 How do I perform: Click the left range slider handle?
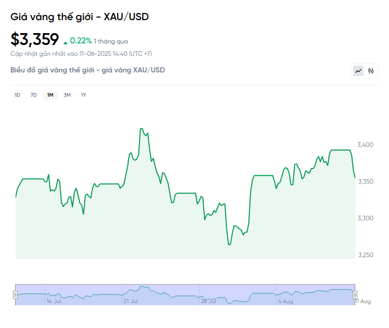(x=16, y=295)
